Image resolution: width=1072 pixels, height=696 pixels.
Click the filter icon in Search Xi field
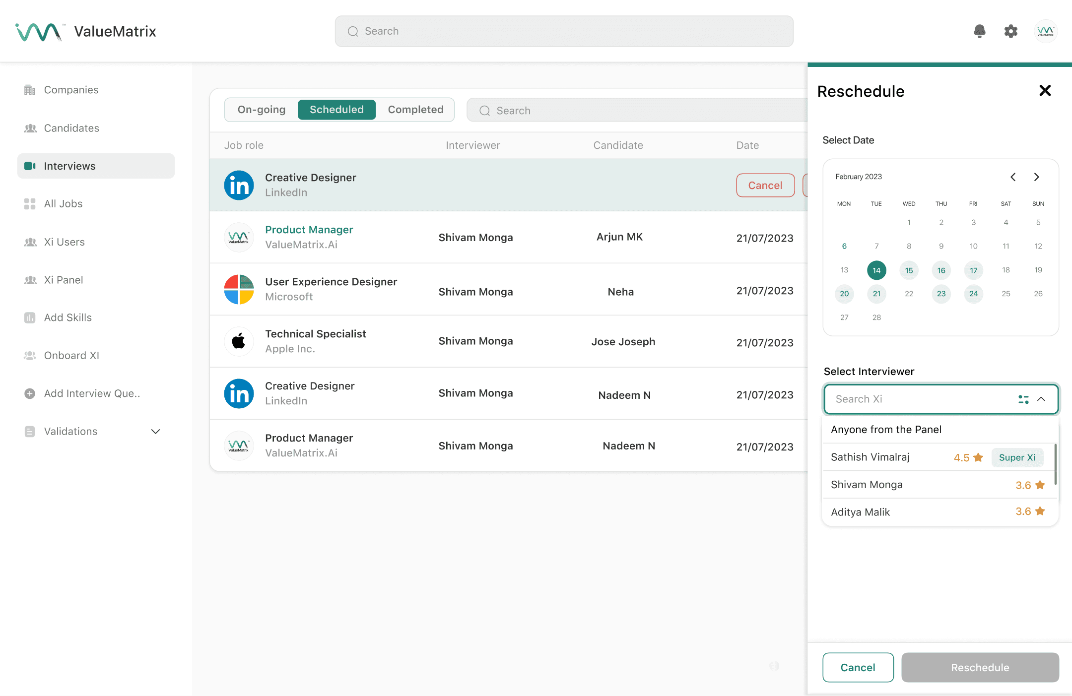[x=1023, y=399]
